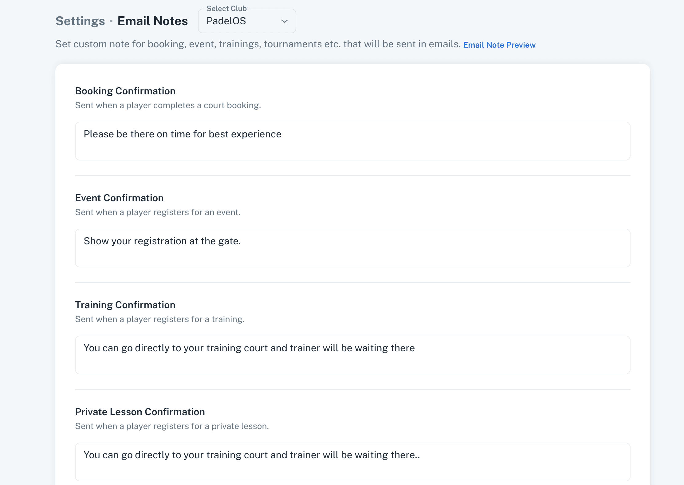Screen dimensions: 684x485
Task: Click the chevron arrow beside PadelOS
Action: [285, 21]
